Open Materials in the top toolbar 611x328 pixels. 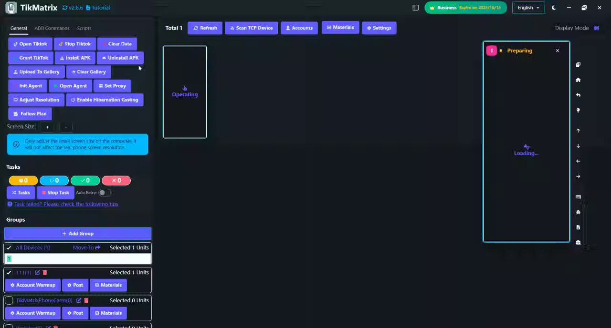(340, 28)
